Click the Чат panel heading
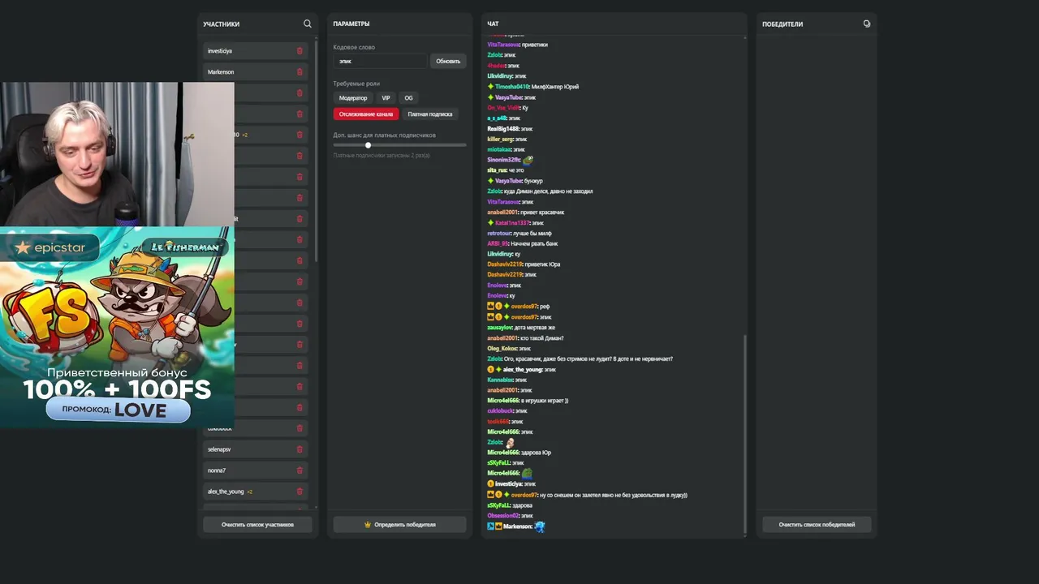This screenshot has width=1039, height=584. click(493, 24)
